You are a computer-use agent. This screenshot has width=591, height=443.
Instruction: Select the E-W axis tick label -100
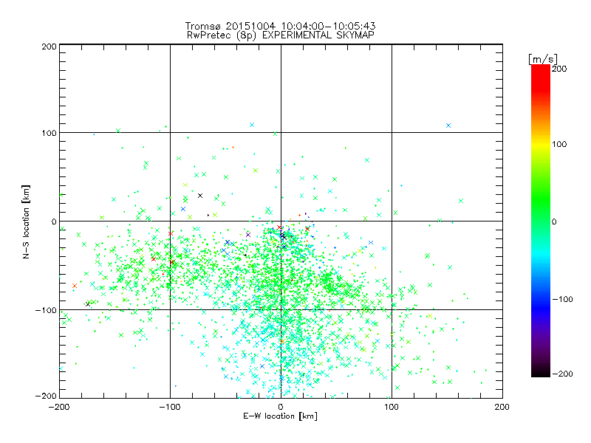pos(170,407)
